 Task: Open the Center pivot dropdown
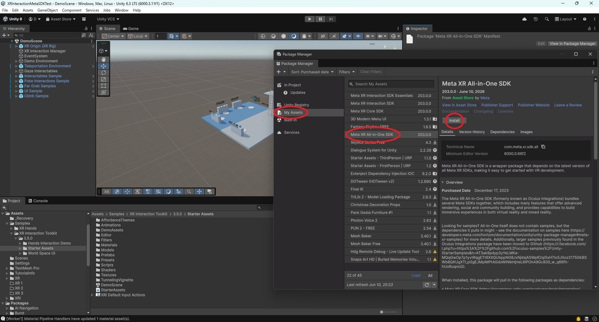pos(113,36)
